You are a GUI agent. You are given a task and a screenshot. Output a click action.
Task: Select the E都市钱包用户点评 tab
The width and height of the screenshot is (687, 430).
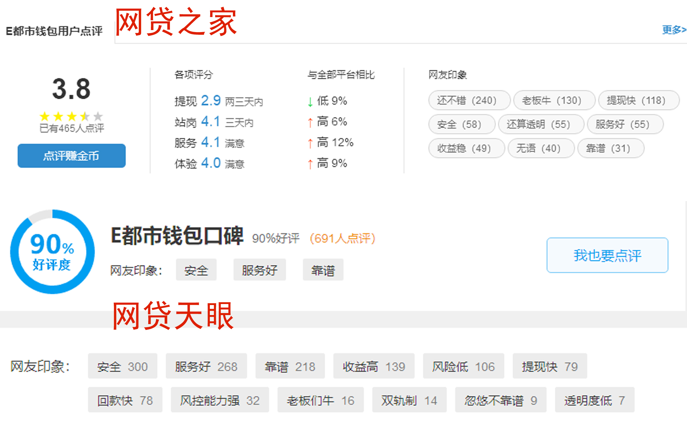(x=54, y=31)
